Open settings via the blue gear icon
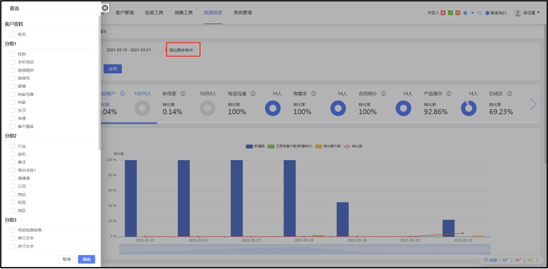Image resolution: width=548 pixels, height=269 pixels. pyautogui.click(x=465, y=13)
